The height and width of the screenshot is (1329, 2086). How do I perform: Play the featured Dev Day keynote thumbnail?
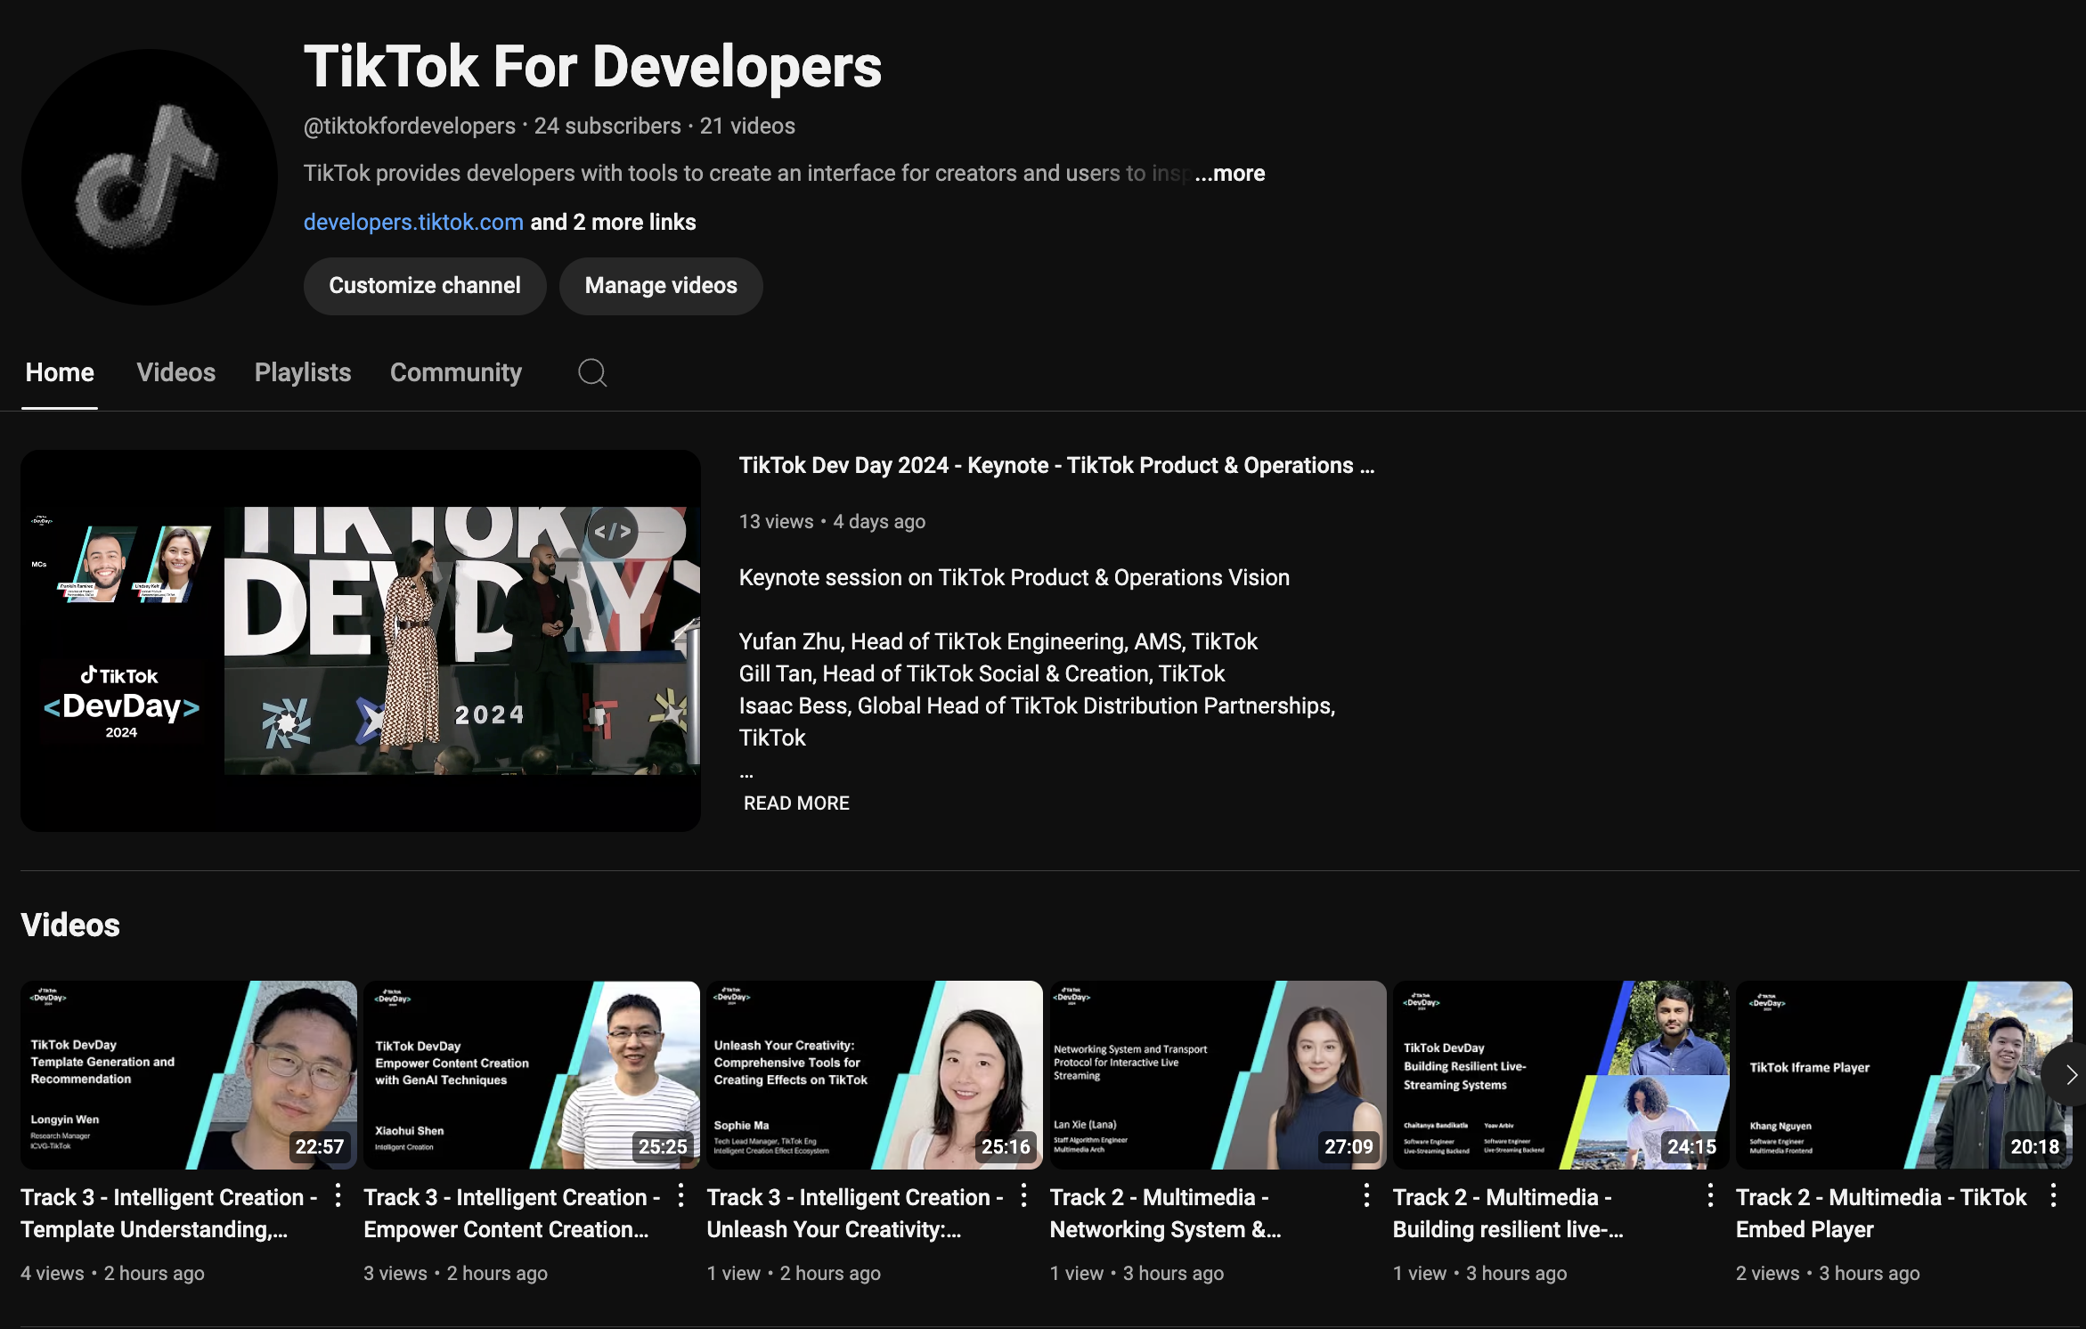(x=361, y=640)
